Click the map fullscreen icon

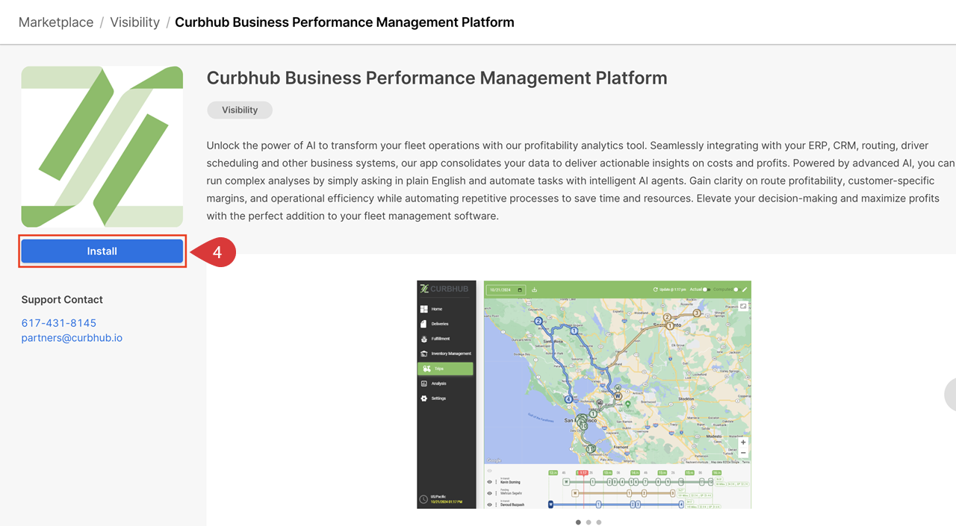pos(743,306)
